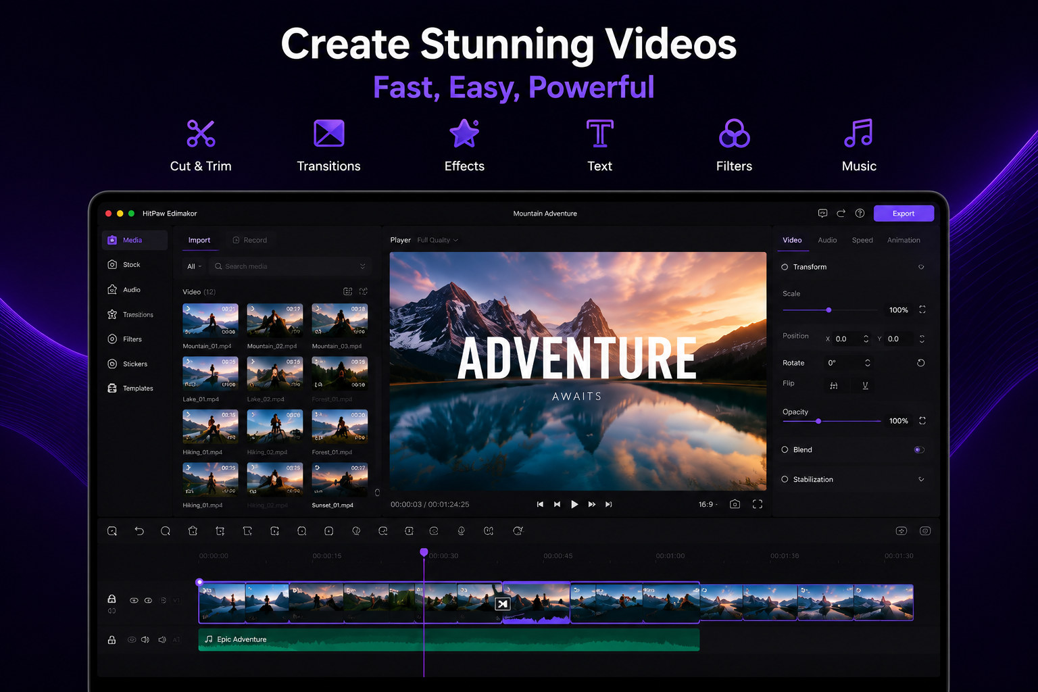Open the Stock library in sidebar
This screenshot has height=692, width=1038.
coord(124,265)
